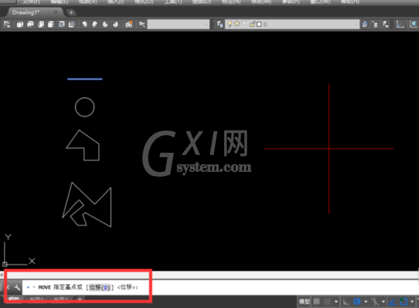Expand recent commands arrow in command line
The image size is (419, 308).
[34, 287]
